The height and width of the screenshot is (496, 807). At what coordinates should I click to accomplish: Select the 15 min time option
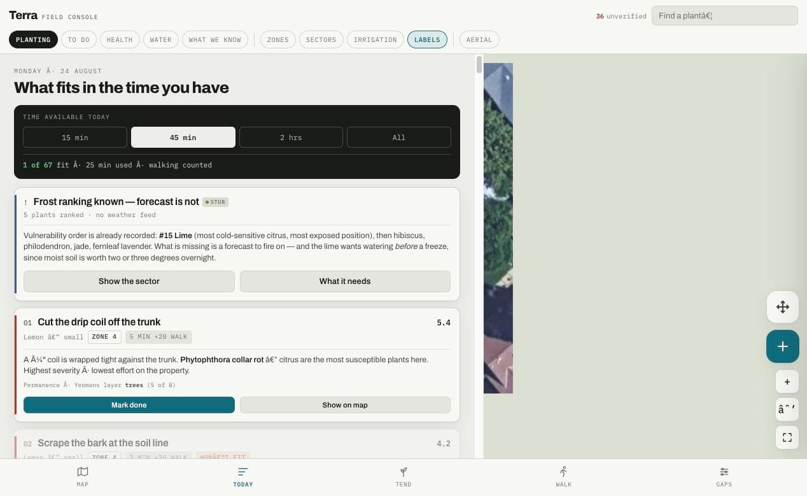pos(75,138)
